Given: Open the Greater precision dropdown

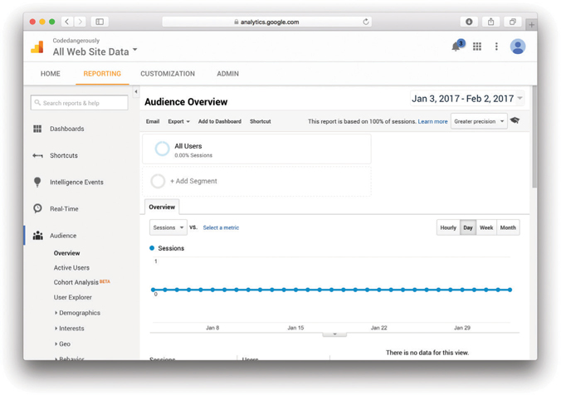Looking at the screenshot, I should [479, 121].
